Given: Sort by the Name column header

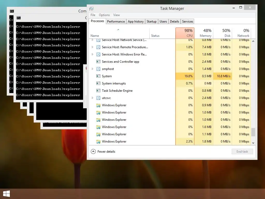Looking at the screenshot, I should (119, 33).
